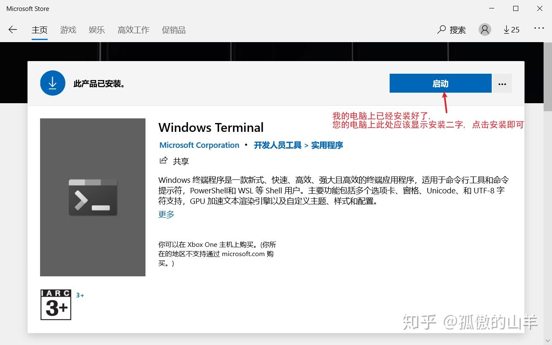Screen dimensions: 552x345
Task: Expand the description with the 更多 link
Action: pos(166,214)
